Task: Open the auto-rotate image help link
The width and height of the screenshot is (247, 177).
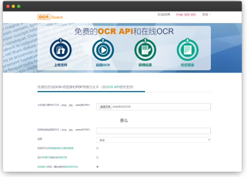Action: (x=61, y=148)
